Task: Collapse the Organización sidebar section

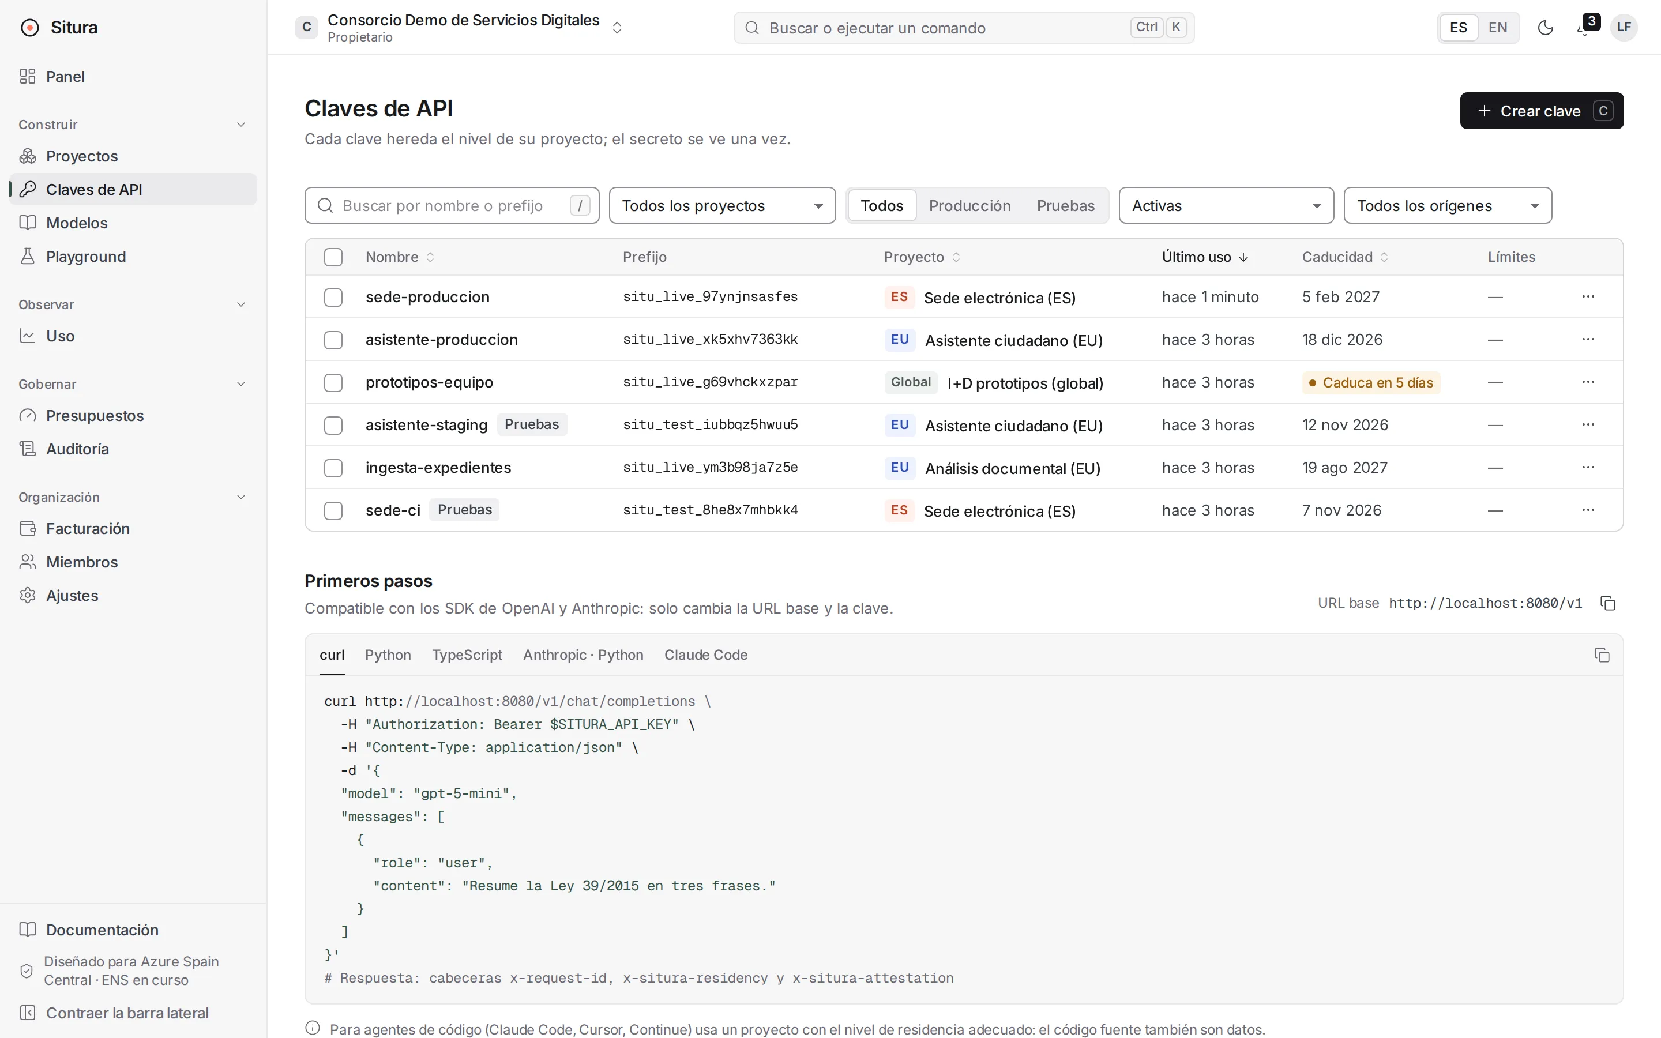Action: click(241, 497)
